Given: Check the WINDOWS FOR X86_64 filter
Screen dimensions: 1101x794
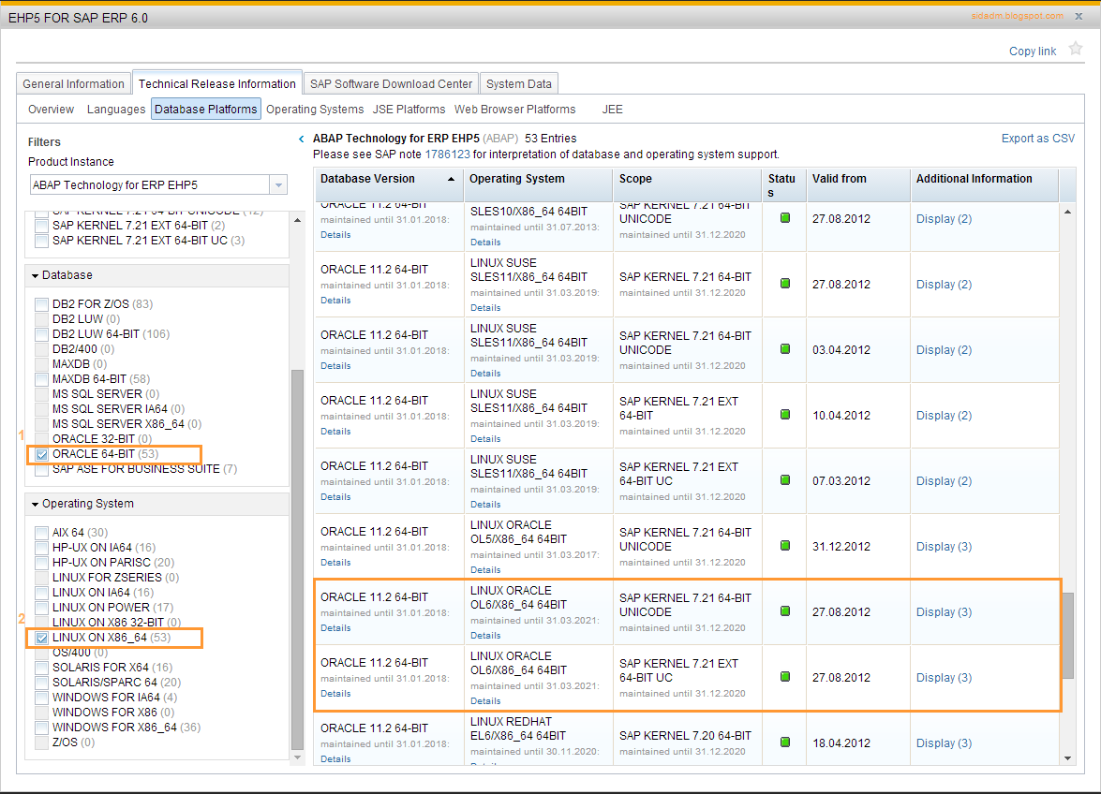Looking at the screenshot, I should (x=40, y=727).
